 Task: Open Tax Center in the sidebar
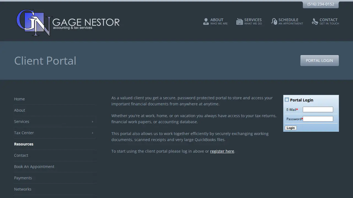point(24,133)
